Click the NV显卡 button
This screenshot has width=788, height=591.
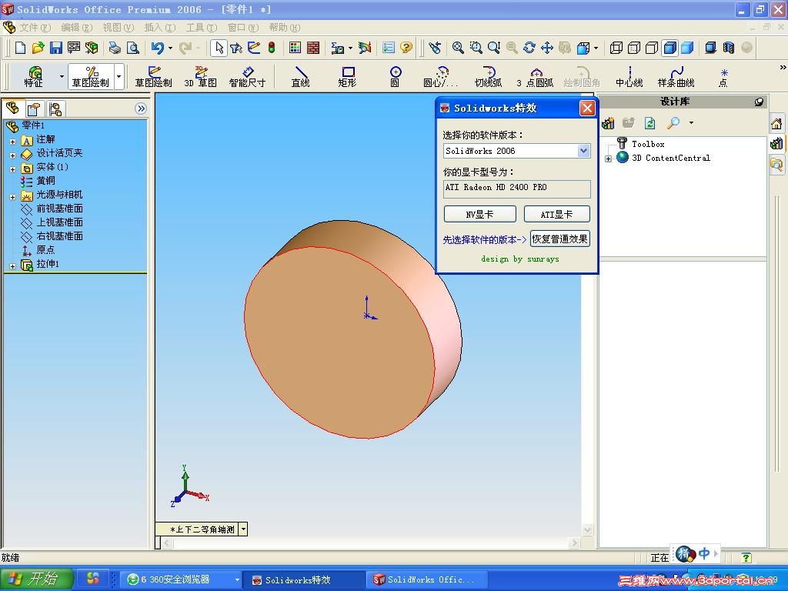pos(480,214)
